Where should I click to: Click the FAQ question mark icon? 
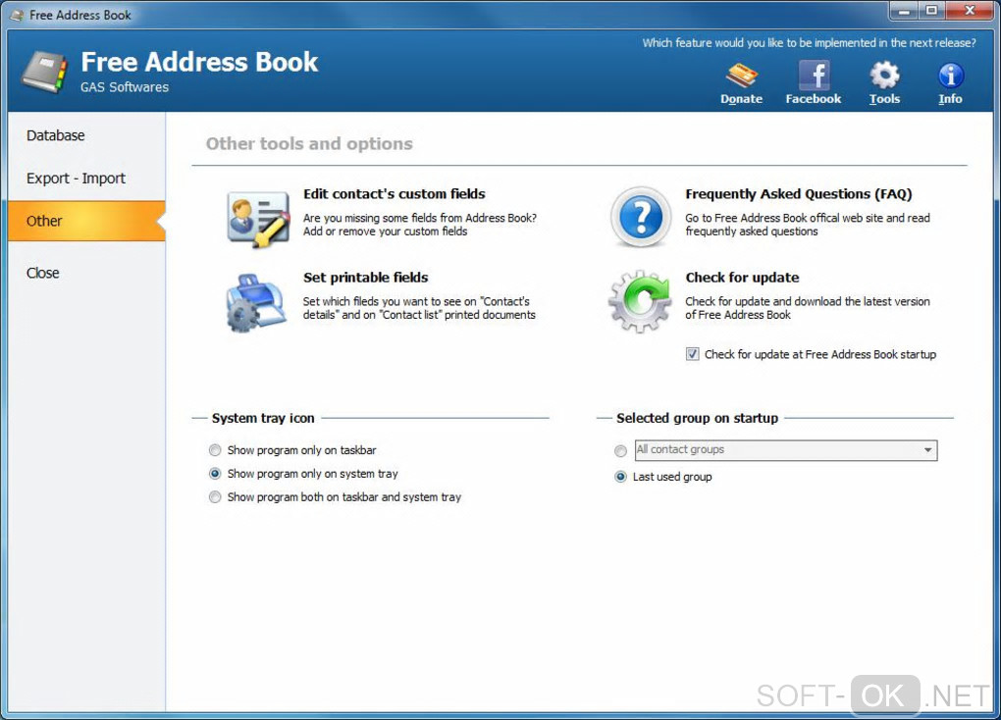(x=640, y=217)
